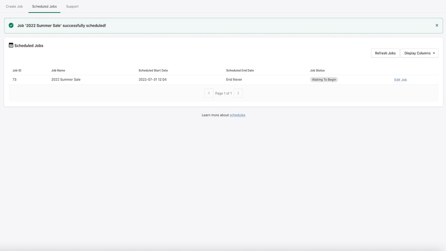This screenshot has height=251, width=446.
Task: Click the Refresh Jobs button
Action: point(385,53)
